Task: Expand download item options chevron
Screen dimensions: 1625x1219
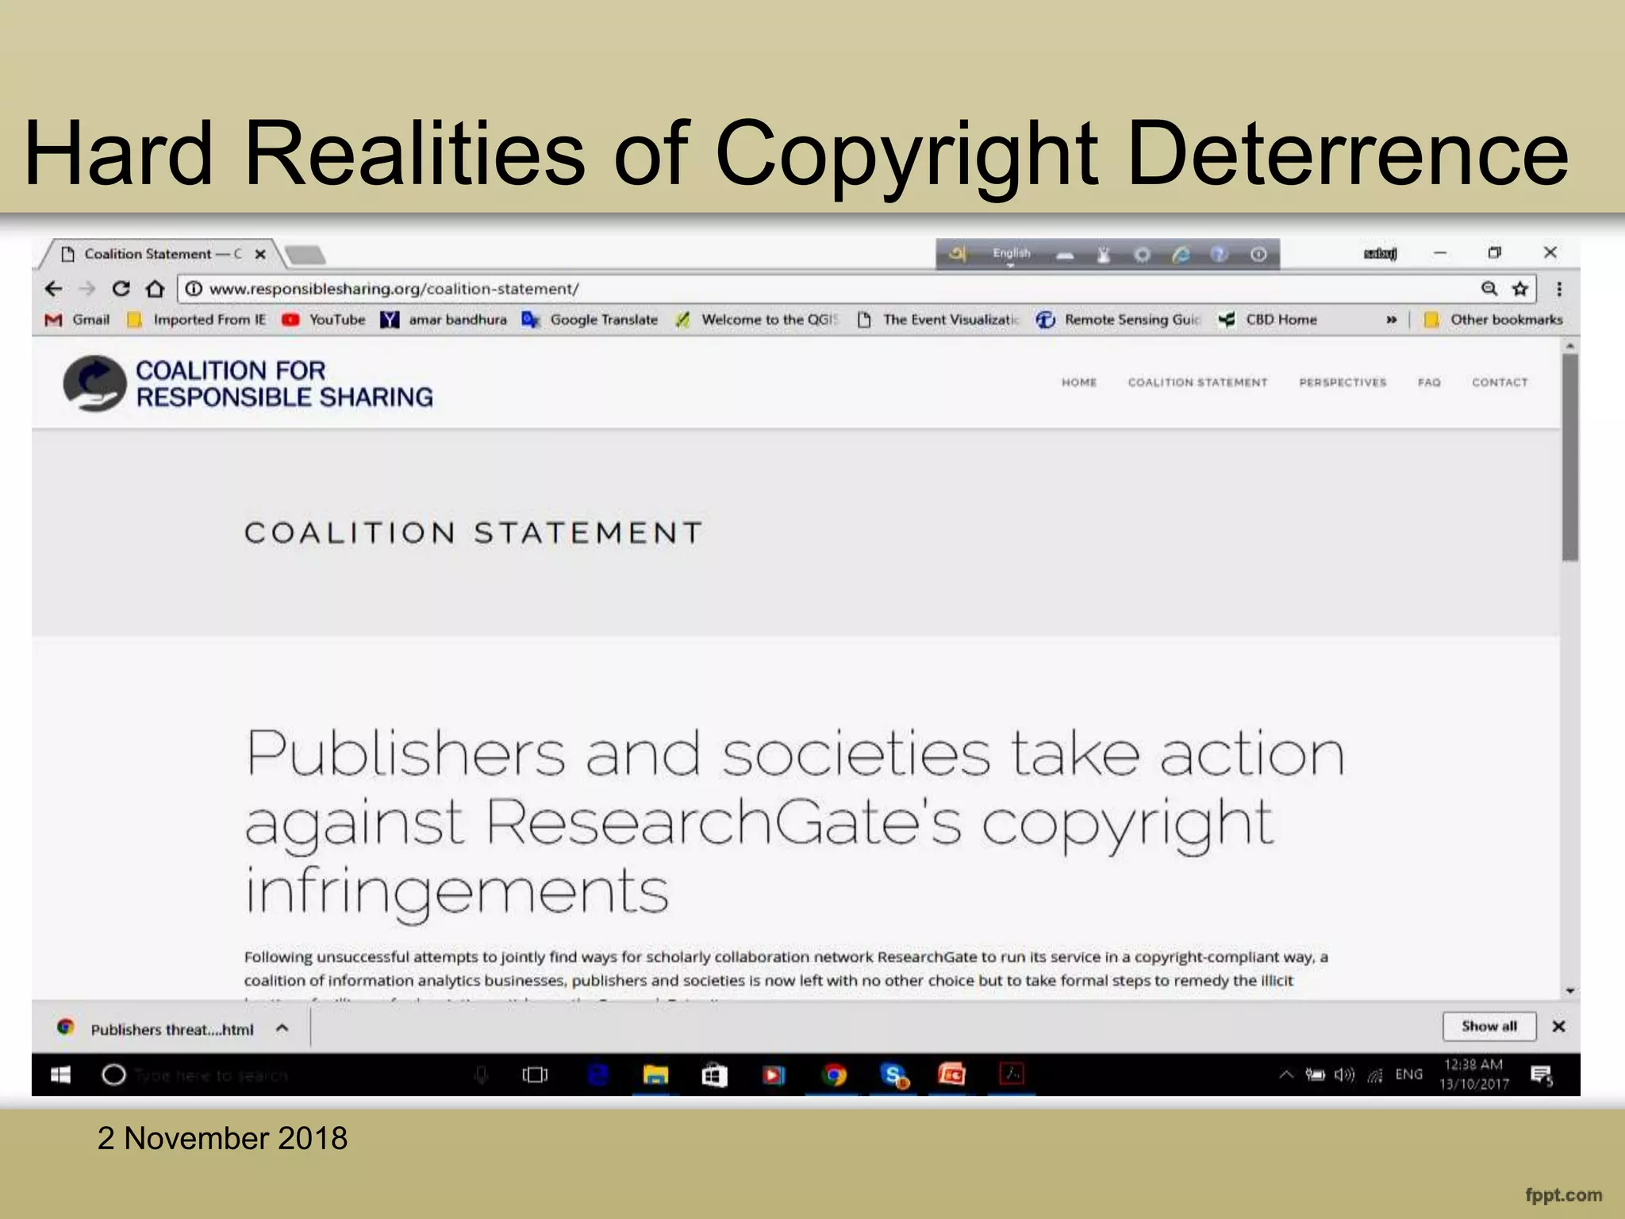Action: pyautogui.click(x=282, y=1029)
